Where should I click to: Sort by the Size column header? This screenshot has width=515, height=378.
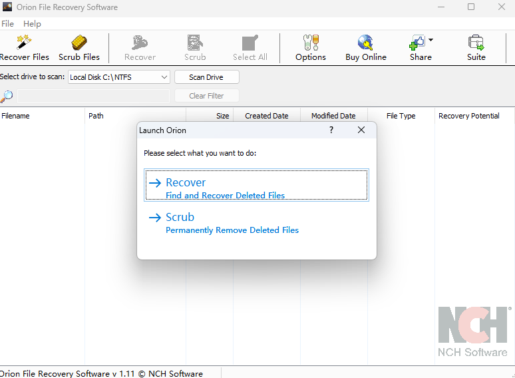[x=210, y=116]
